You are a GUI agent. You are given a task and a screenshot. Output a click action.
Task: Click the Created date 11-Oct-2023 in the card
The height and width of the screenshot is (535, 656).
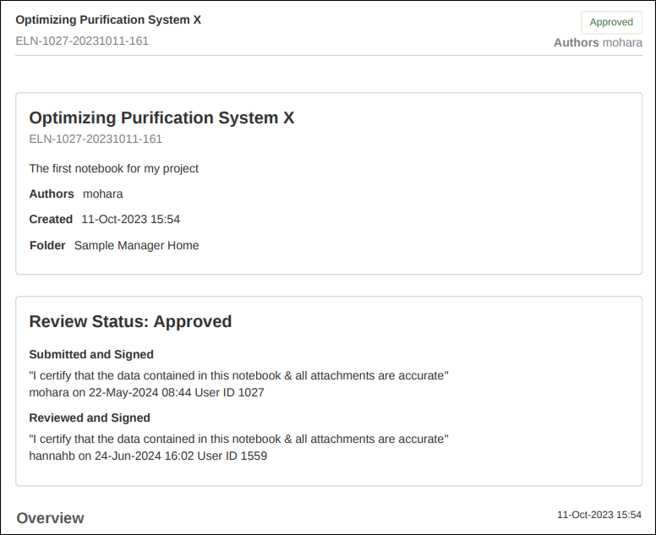130,219
